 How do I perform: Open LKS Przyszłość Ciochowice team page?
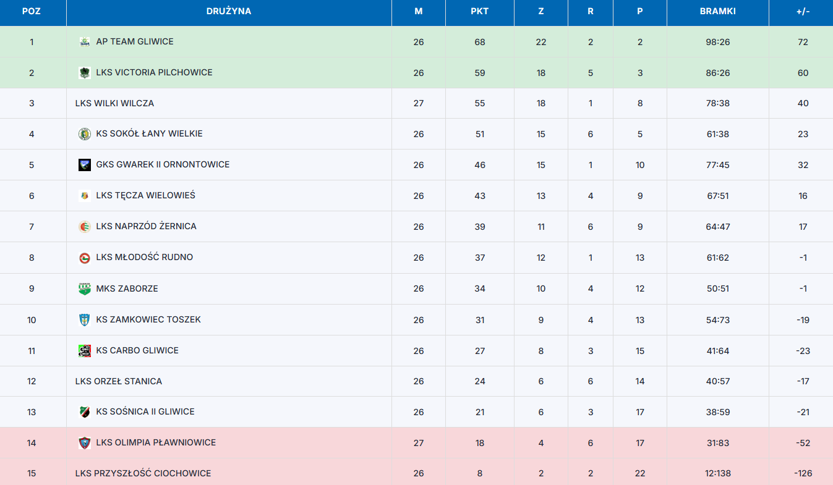pyautogui.click(x=143, y=473)
